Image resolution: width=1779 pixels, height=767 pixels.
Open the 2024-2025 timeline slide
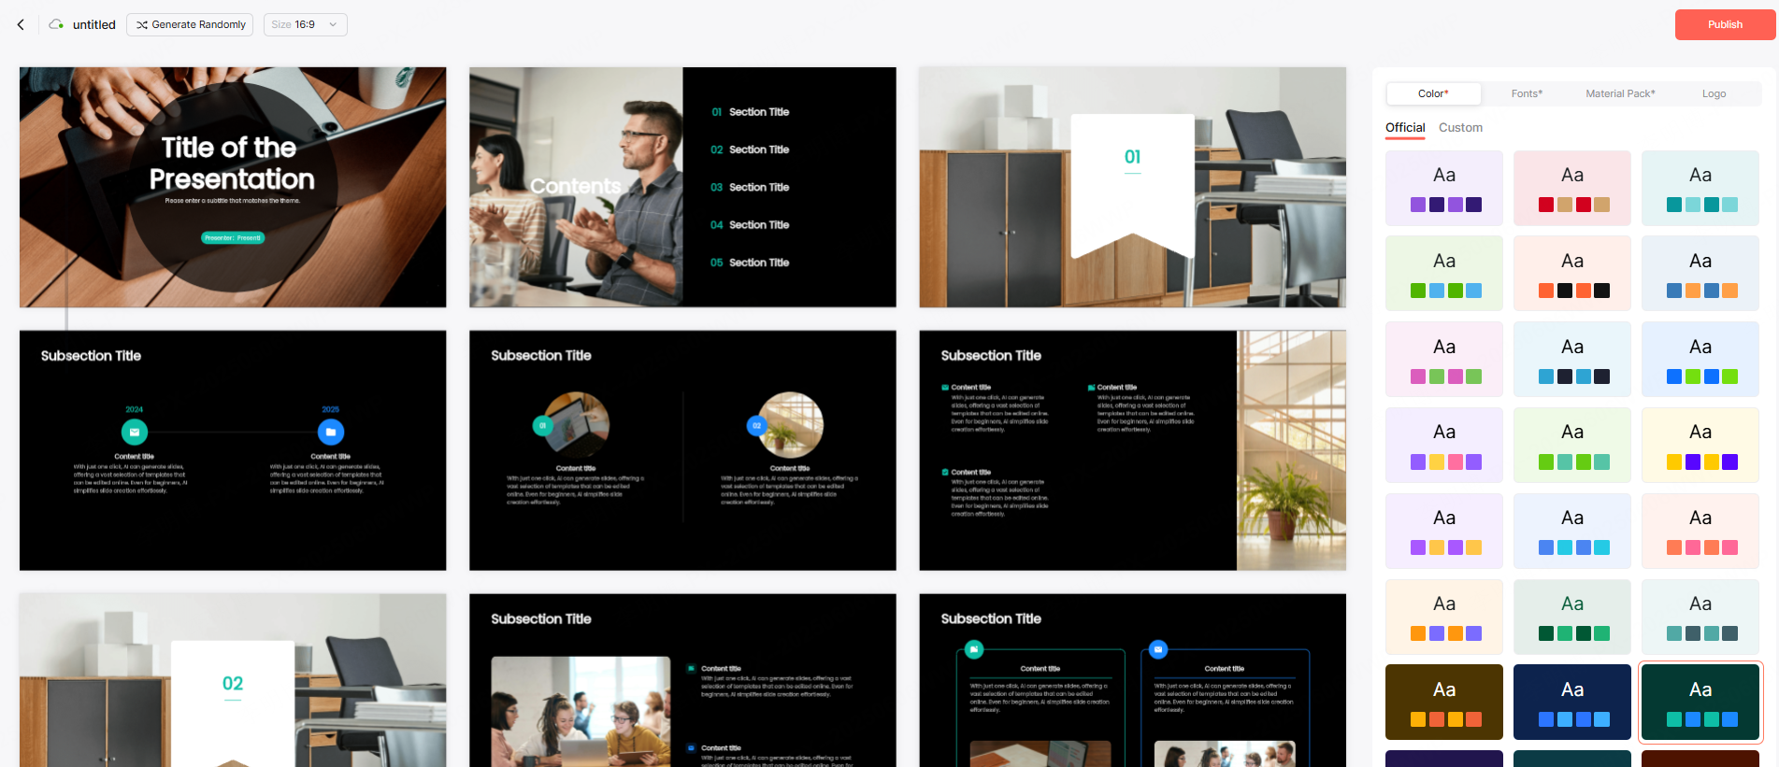tap(233, 450)
